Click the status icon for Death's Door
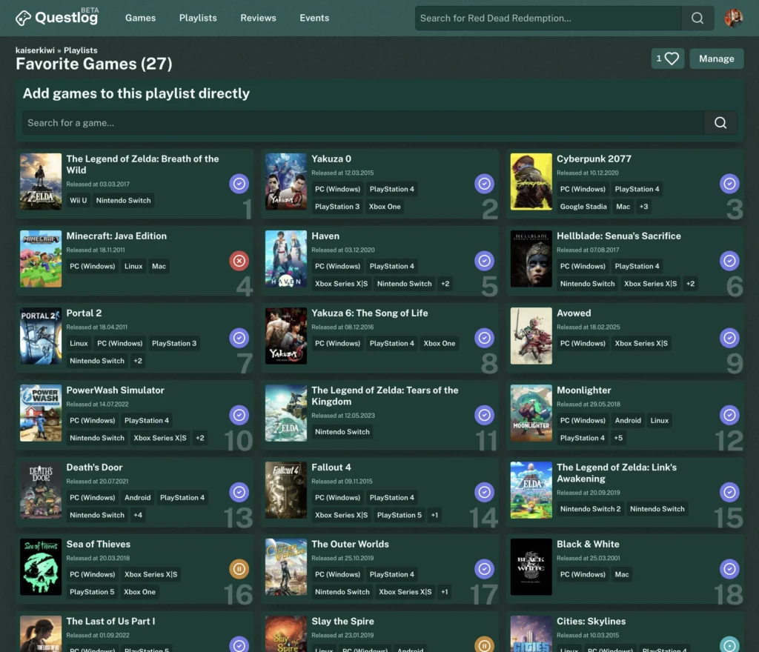Screen dimensions: 759x652 [239, 492]
